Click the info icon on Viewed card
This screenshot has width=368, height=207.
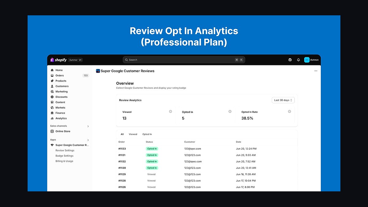point(171,112)
